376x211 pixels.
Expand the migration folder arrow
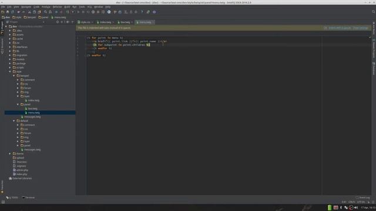[x=10, y=55]
